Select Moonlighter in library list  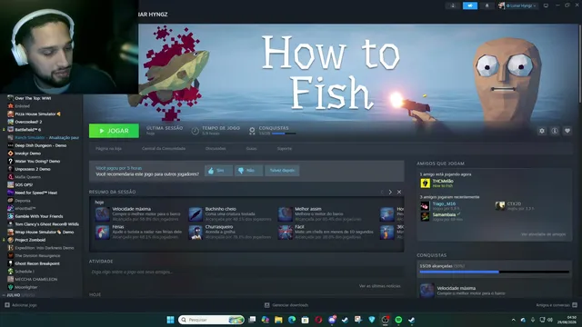pyautogui.click(x=26, y=287)
